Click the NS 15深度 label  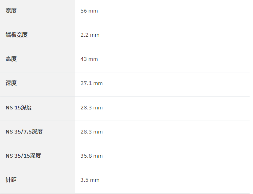[x=19, y=107]
